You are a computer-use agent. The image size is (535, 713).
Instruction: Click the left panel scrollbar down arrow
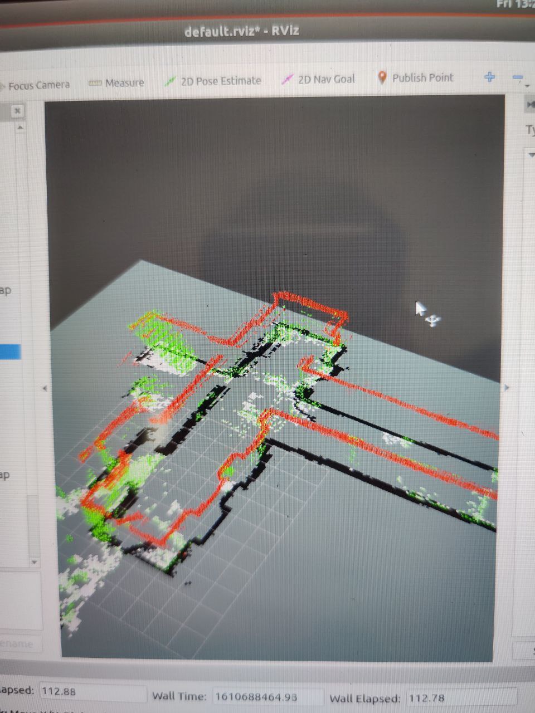coord(34,562)
